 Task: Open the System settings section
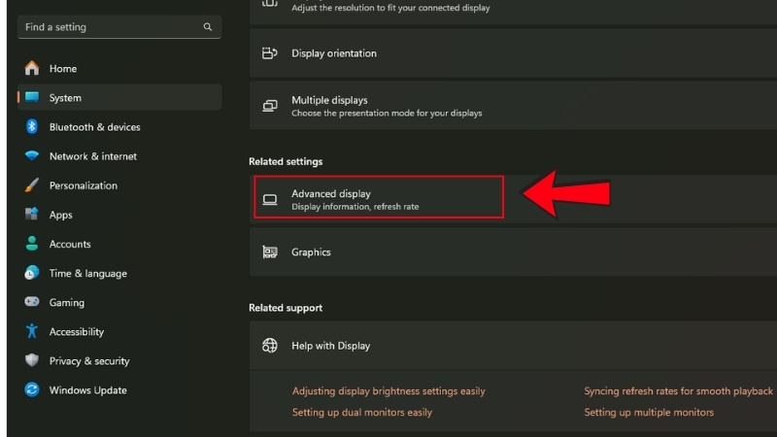pyautogui.click(x=65, y=98)
